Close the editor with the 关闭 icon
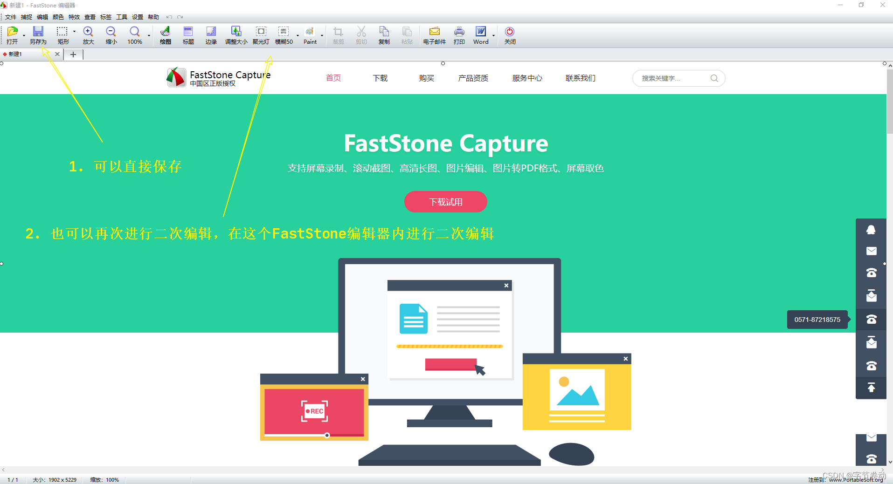 (510, 35)
